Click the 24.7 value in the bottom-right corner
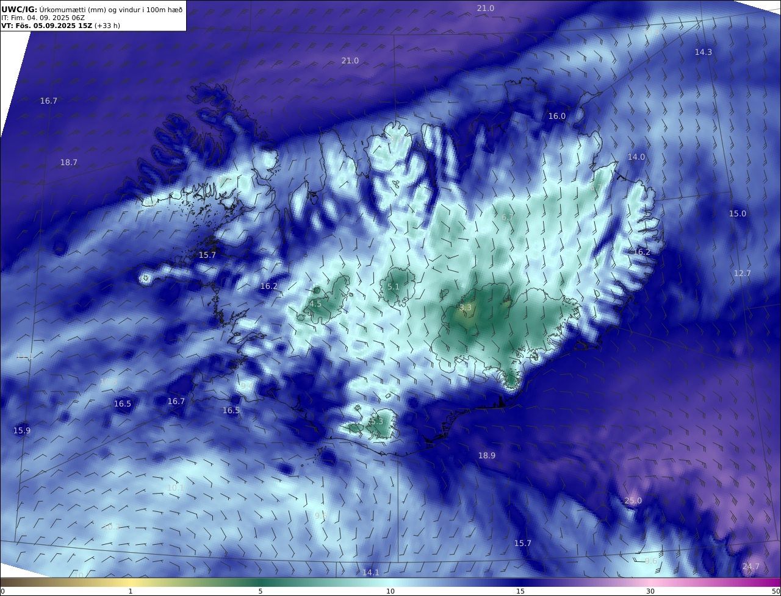 (751, 567)
